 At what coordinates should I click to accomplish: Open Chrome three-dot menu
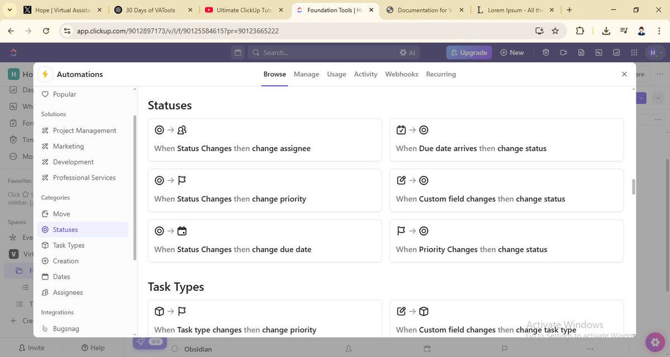[x=659, y=31]
